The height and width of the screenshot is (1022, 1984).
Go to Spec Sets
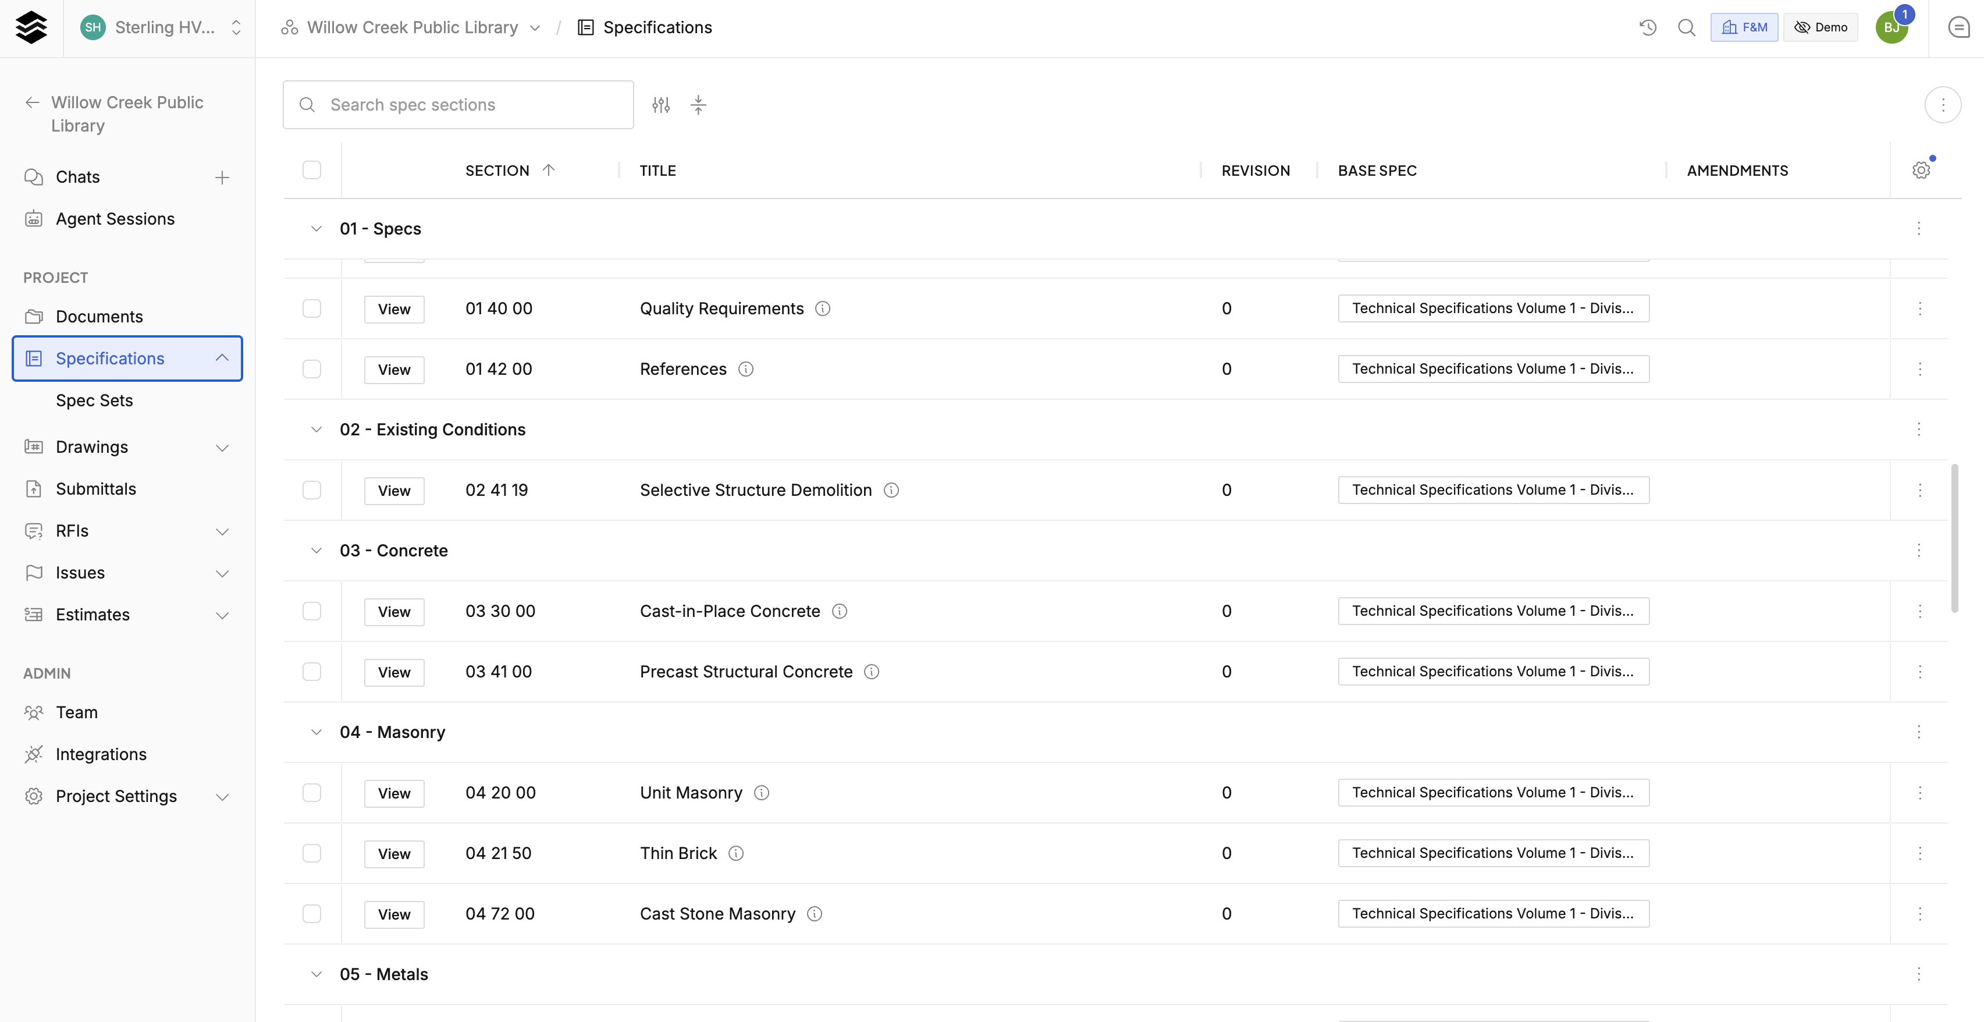[95, 401]
